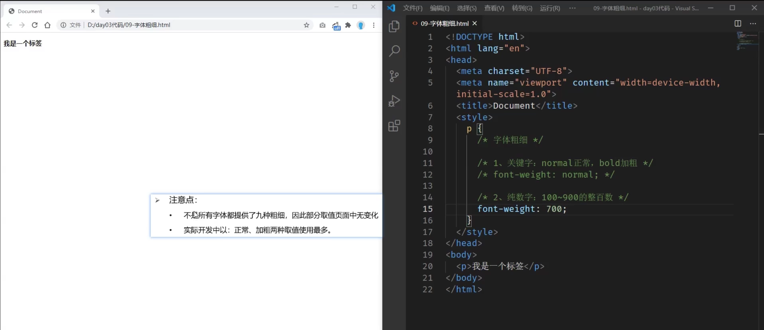The image size is (764, 330).
Task: Close the Document browser tab
Action: point(93,11)
